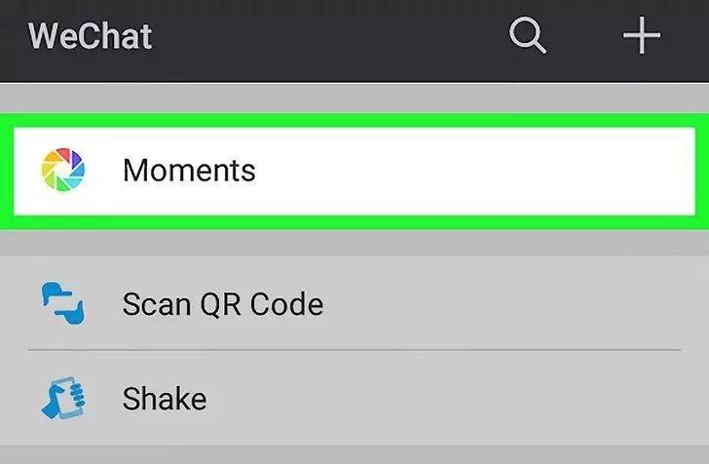Viewport: 709px width, 464px height.
Task: Tap the blue Shake phone icon
Action: pos(62,398)
